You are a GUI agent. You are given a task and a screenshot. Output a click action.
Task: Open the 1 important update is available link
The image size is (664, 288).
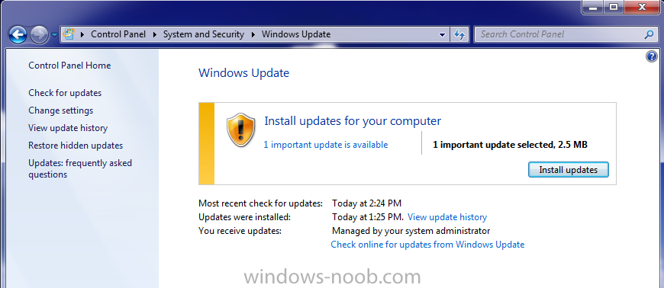(326, 145)
